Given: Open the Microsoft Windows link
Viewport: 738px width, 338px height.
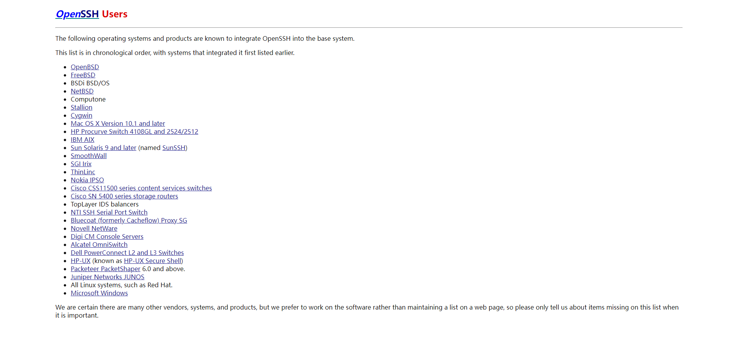Looking at the screenshot, I should pos(99,293).
